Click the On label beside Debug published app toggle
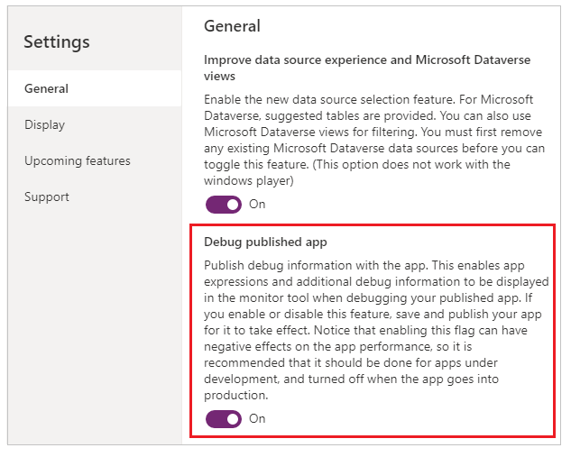The image size is (571, 457). (x=257, y=418)
